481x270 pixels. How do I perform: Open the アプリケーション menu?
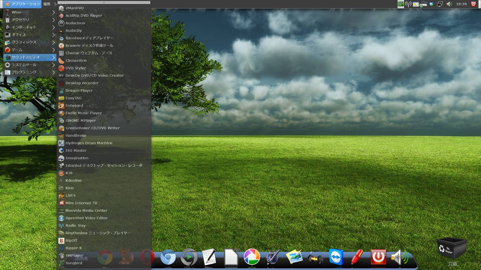(23, 4)
